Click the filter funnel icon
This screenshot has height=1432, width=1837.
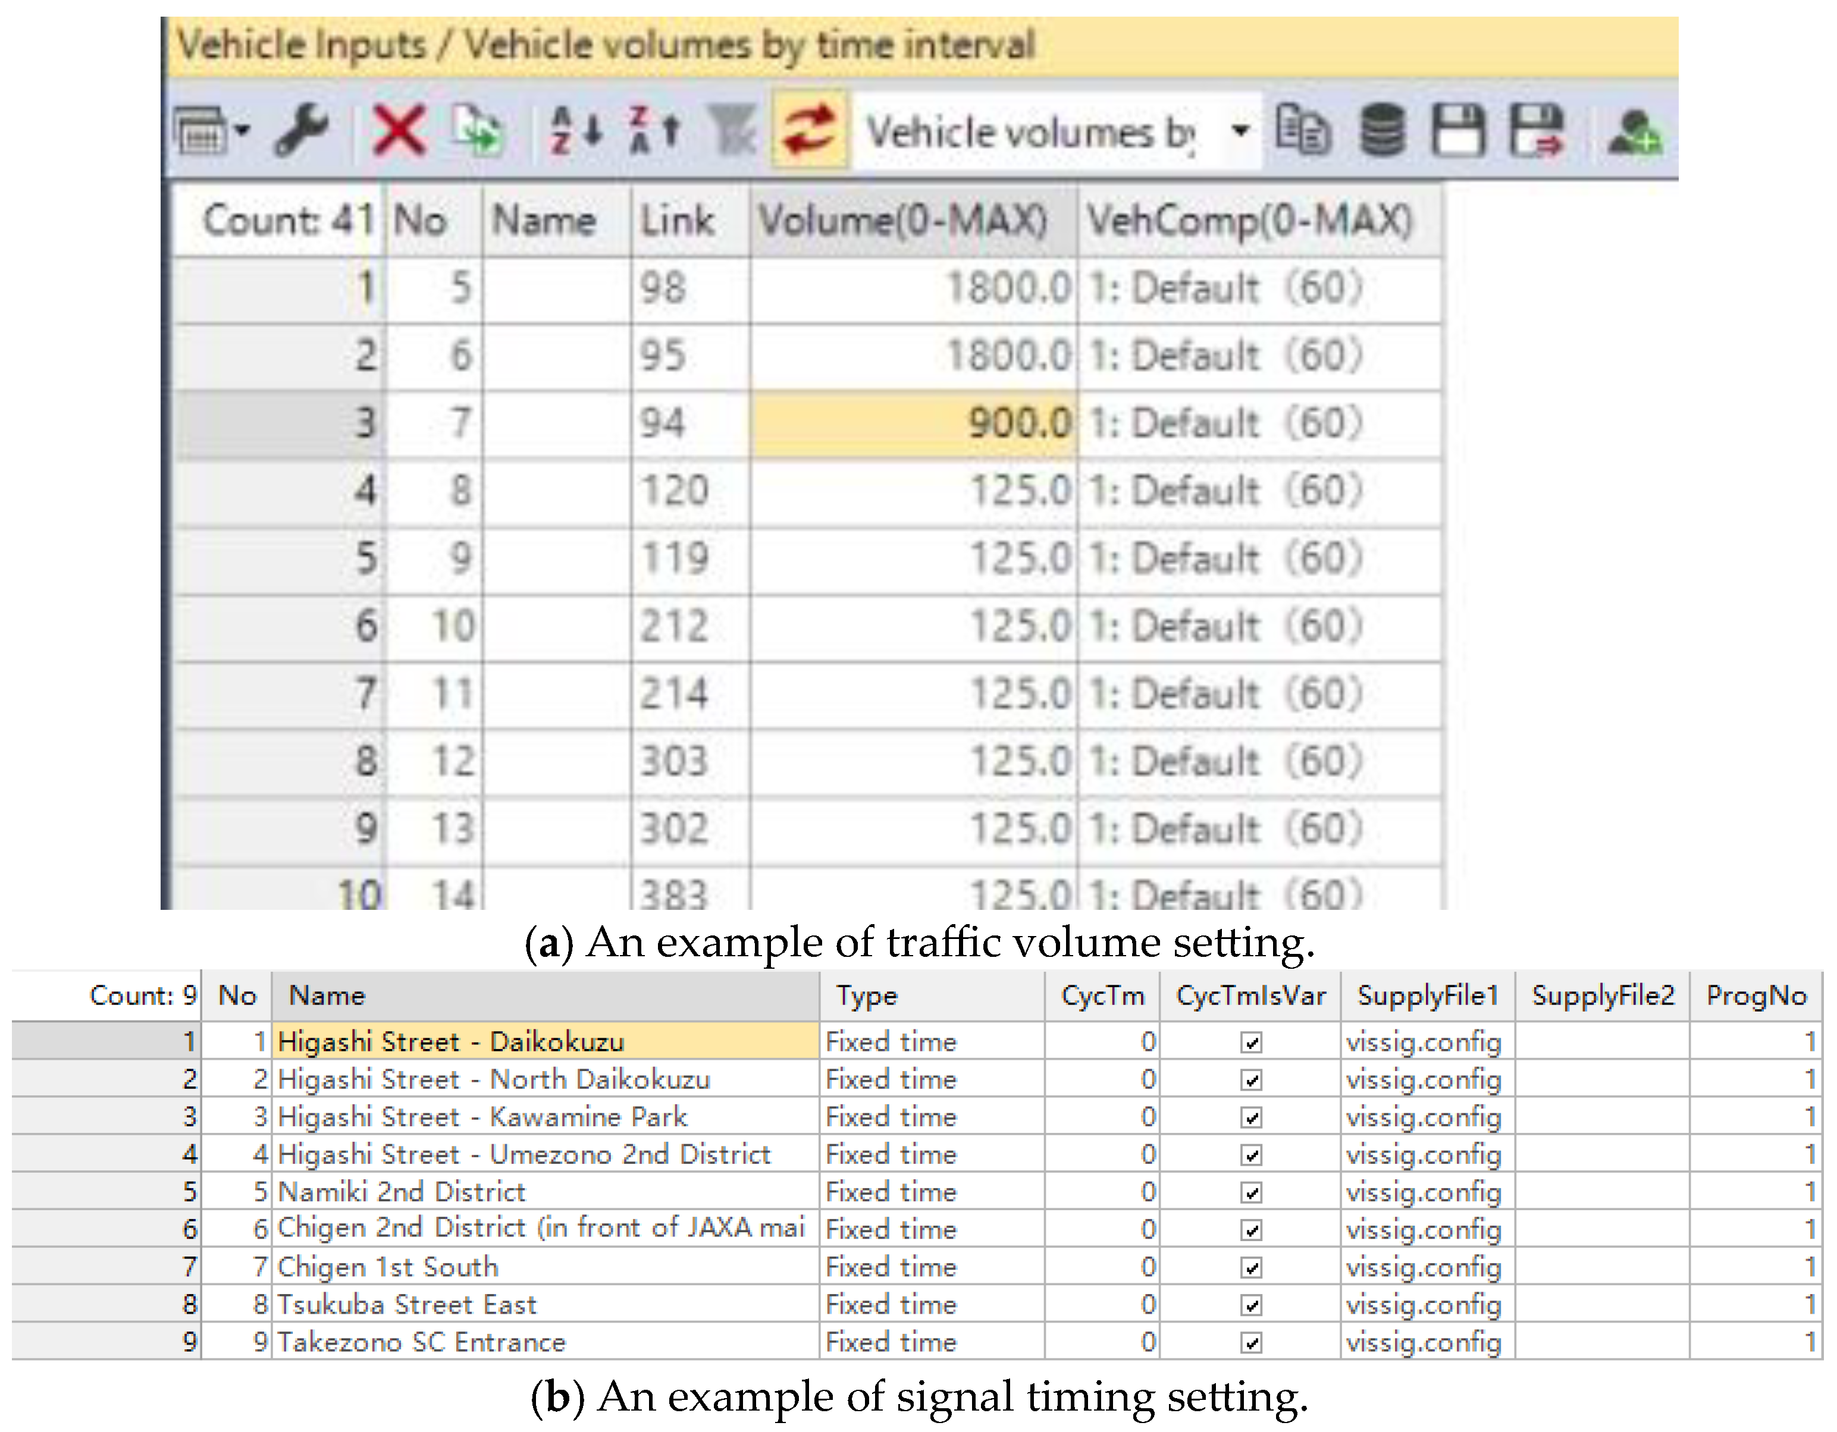point(732,131)
